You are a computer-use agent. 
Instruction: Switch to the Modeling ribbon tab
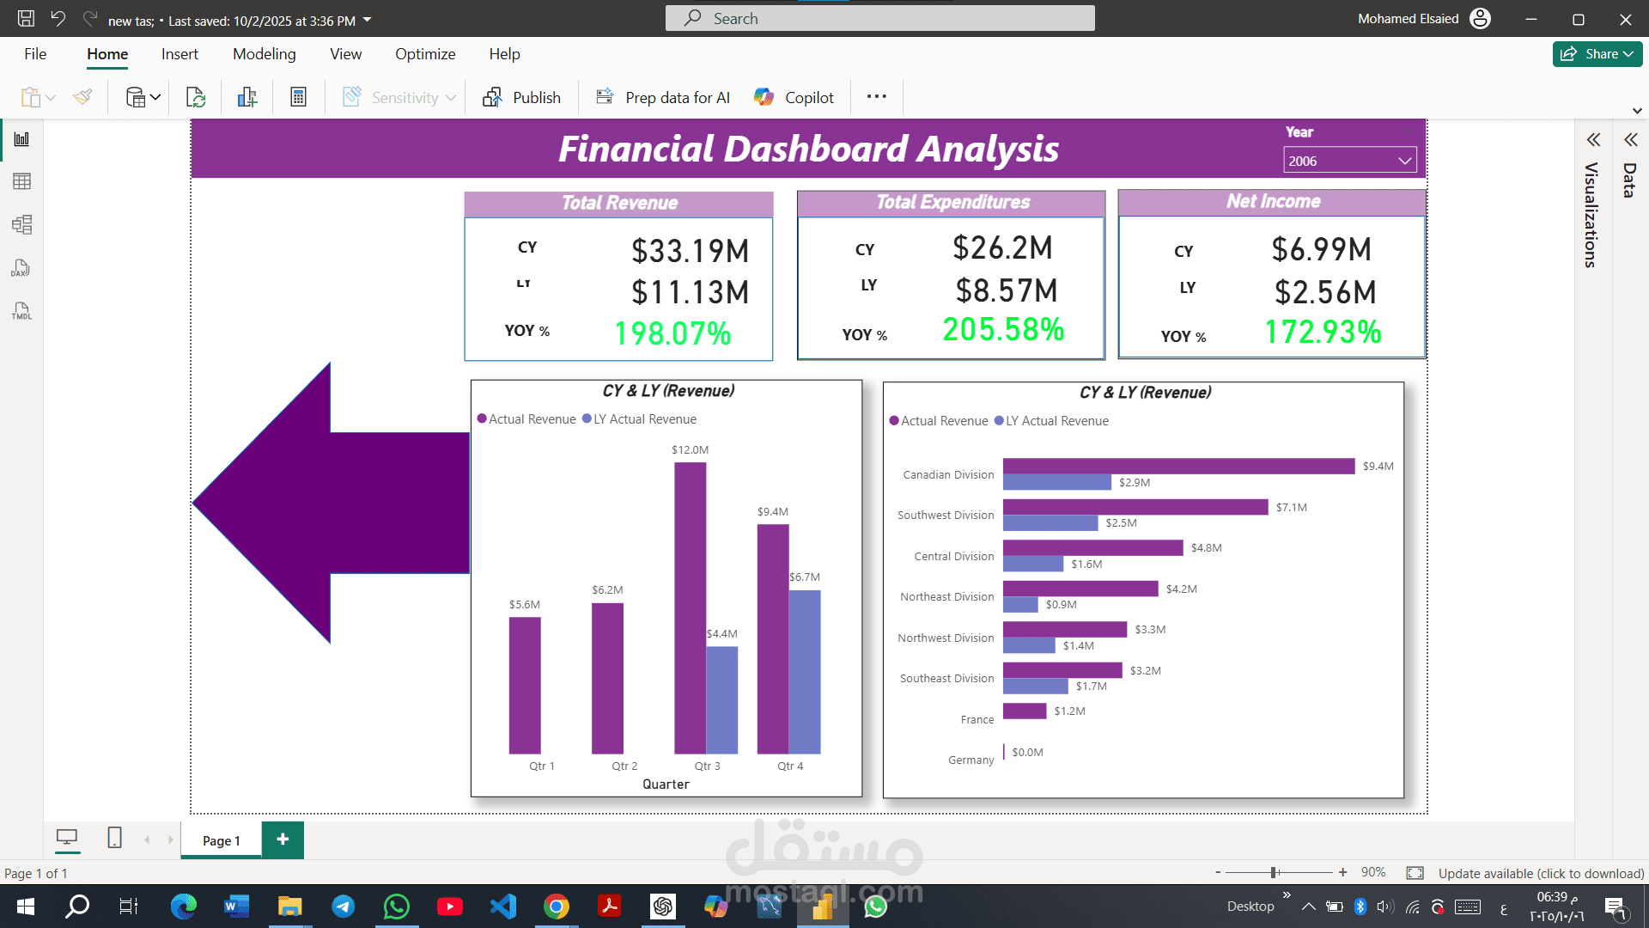[x=264, y=53]
